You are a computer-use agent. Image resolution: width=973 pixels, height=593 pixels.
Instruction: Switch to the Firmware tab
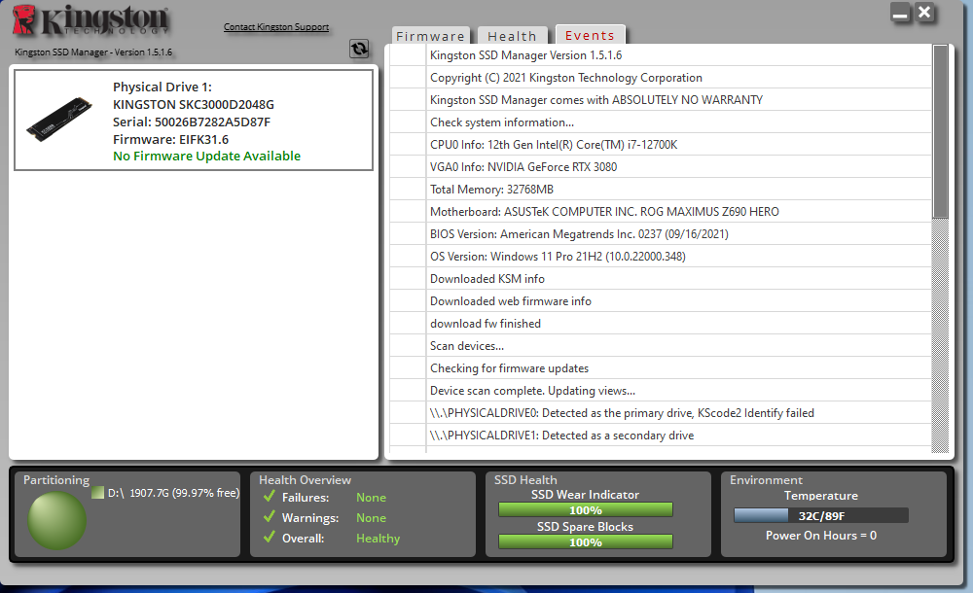(x=430, y=36)
